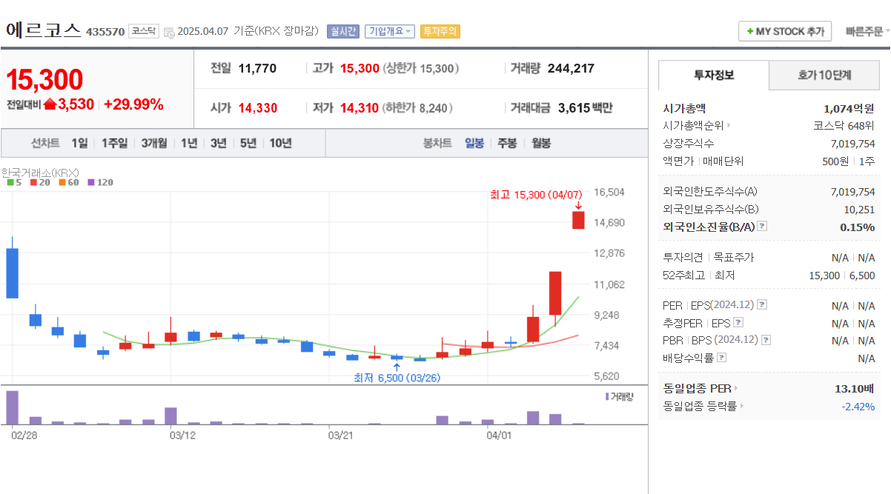Screen dimensions: 891x494
Task: Click the MY STOCK 추가 button
Action: coord(785,31)
